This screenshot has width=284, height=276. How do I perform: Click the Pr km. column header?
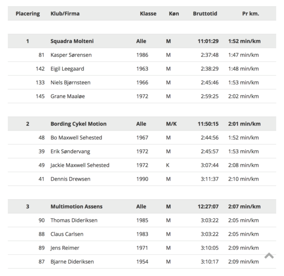tap(251, 14)
